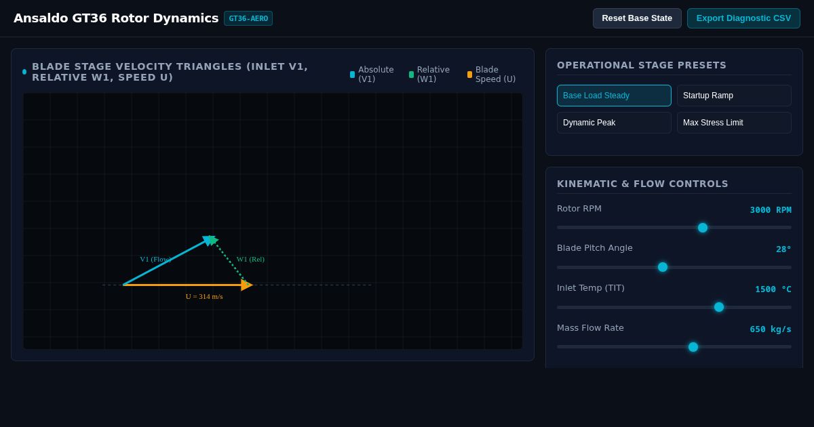Screen dimensions: 814x427
Task: Click the Rotor RPM slider handle
Action: 703,228
